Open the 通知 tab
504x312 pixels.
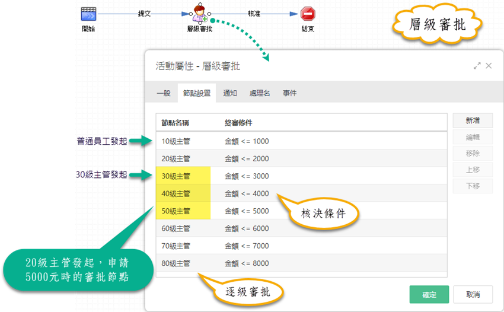click(230, 93)
